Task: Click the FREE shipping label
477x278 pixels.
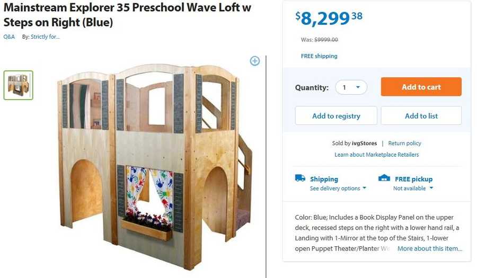Action: 319,56
